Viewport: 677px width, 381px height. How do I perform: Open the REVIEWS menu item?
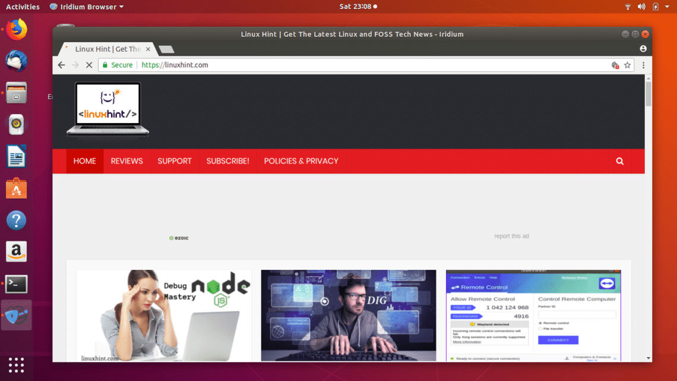tap(127, 161)
